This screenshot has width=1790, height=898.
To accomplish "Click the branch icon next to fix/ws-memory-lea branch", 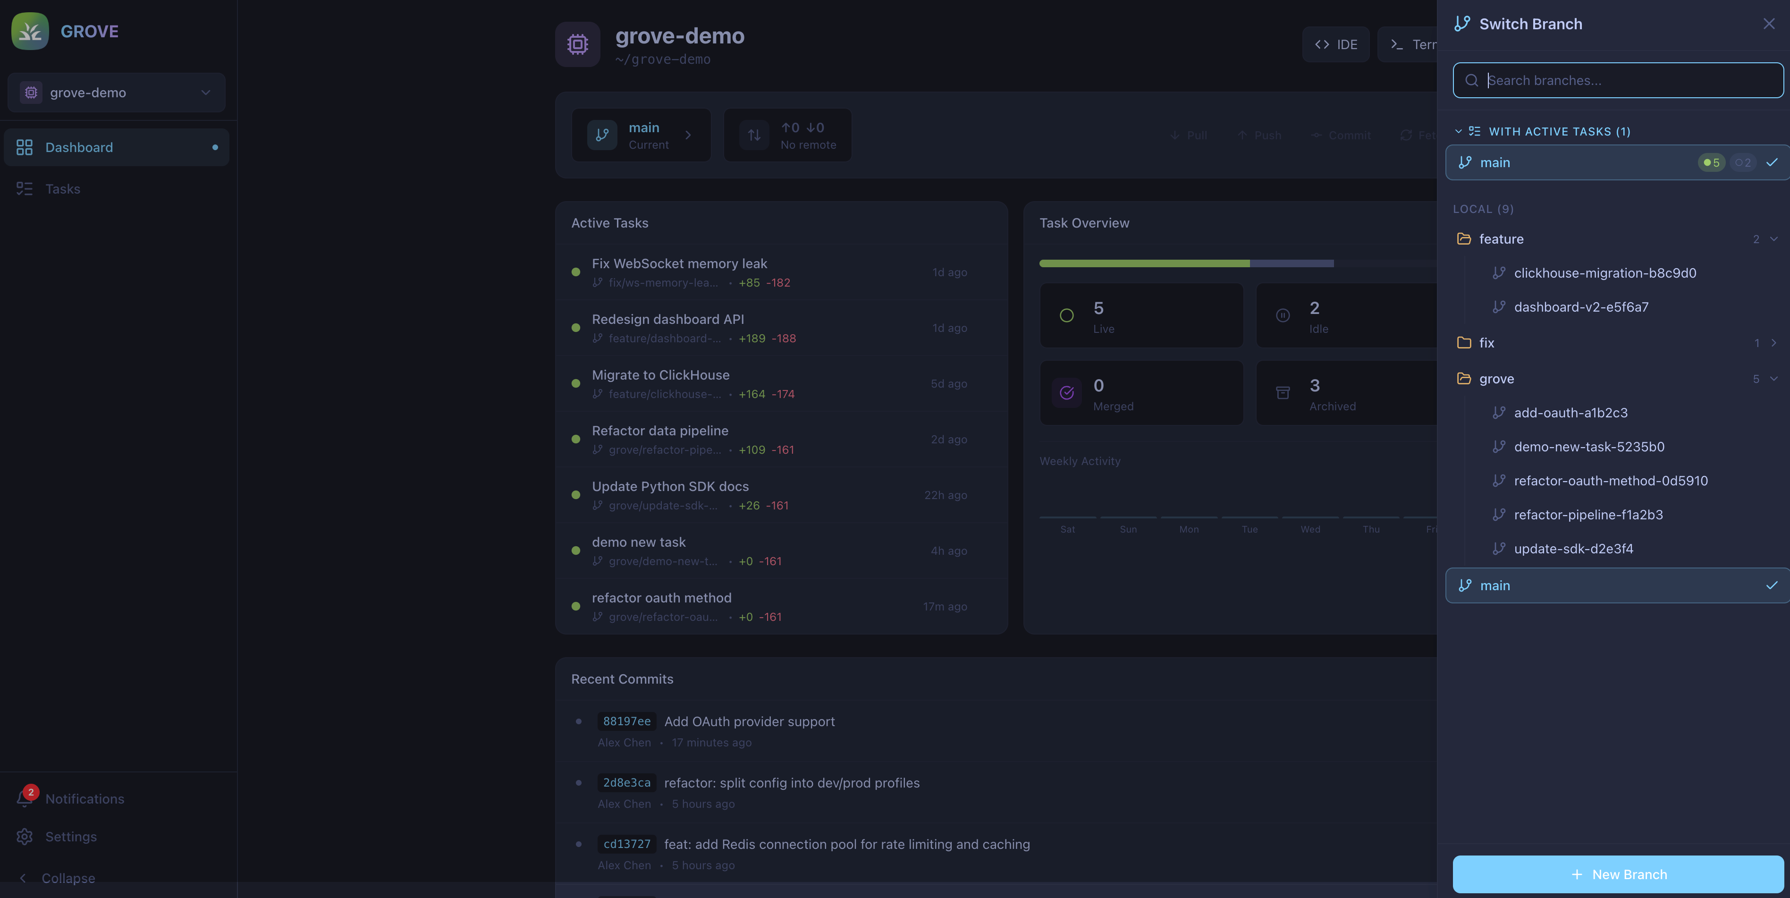I will [x=598, y=283].
